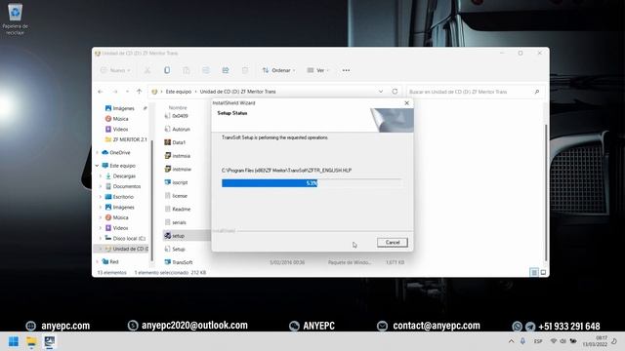This screenshot has height=351, width=625.
Task: Open the Ordenar sort dropdown
Action: (x=278, y=70)
